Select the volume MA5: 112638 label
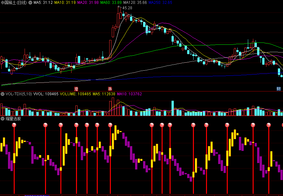Viewport: 283px width, 196px height. [104, 94]
